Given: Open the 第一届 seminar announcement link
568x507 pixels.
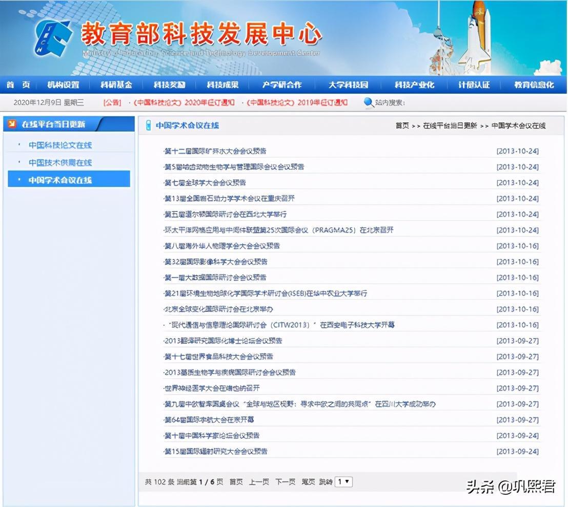Looking at the screenshot, I should [215, 278].
